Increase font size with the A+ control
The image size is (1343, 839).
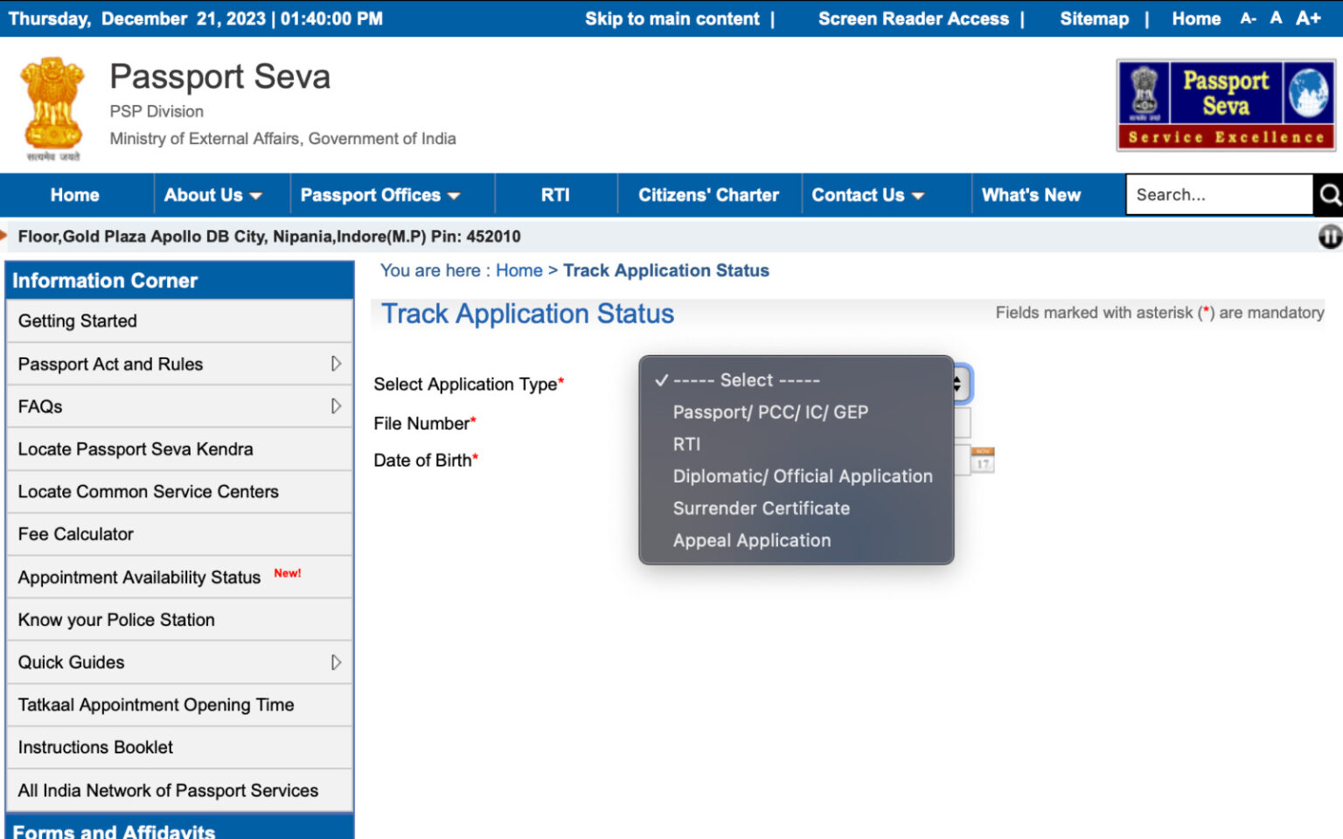pos(1306,17)
